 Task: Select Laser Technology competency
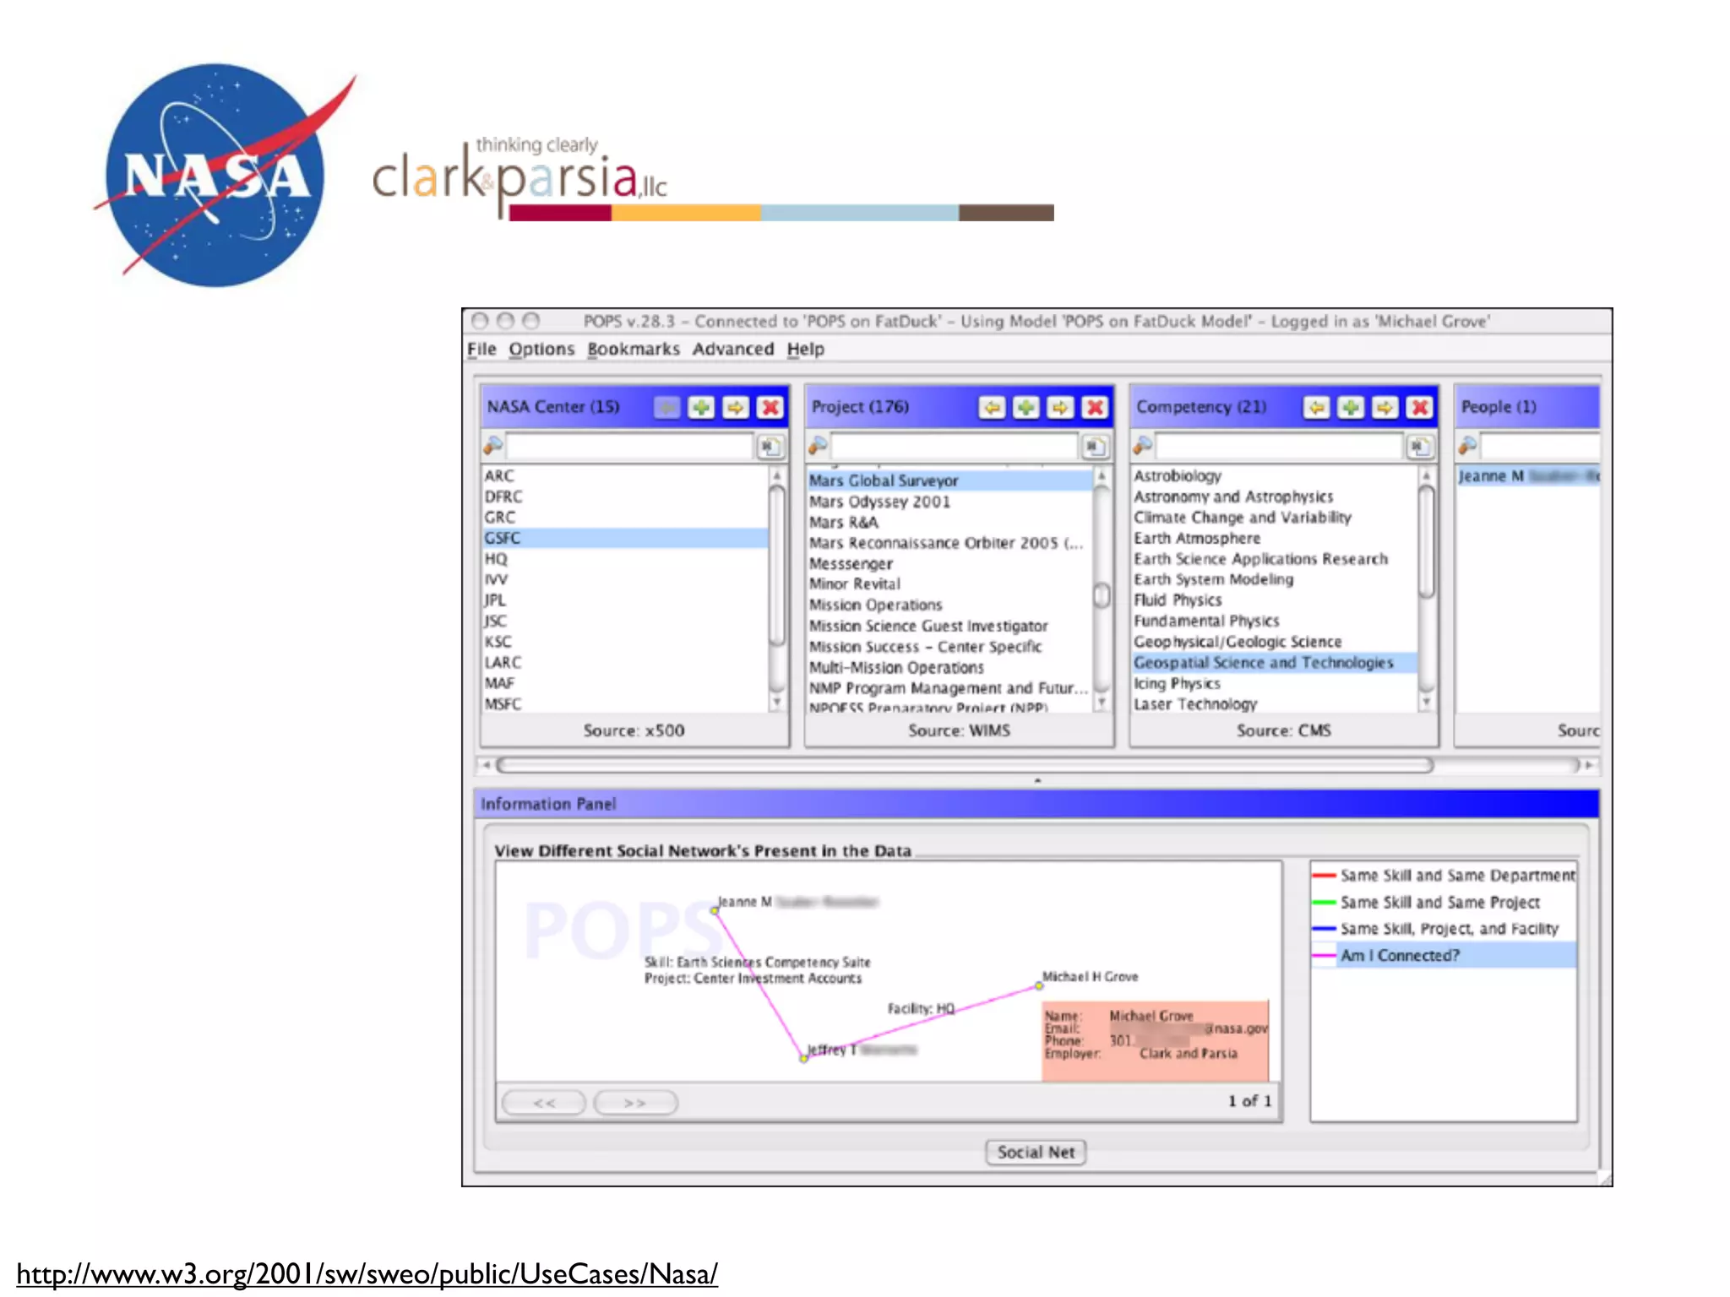coord(1274,704)
